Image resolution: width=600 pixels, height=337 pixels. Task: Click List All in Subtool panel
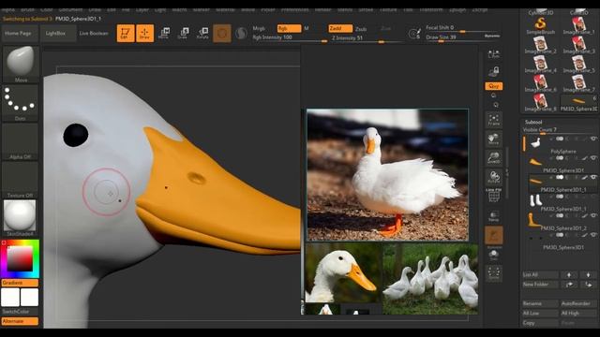point(540,274)
